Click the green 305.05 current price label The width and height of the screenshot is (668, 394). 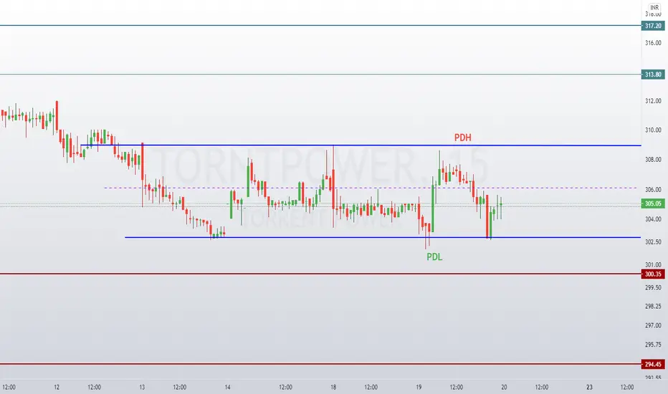tap(653, 203)
